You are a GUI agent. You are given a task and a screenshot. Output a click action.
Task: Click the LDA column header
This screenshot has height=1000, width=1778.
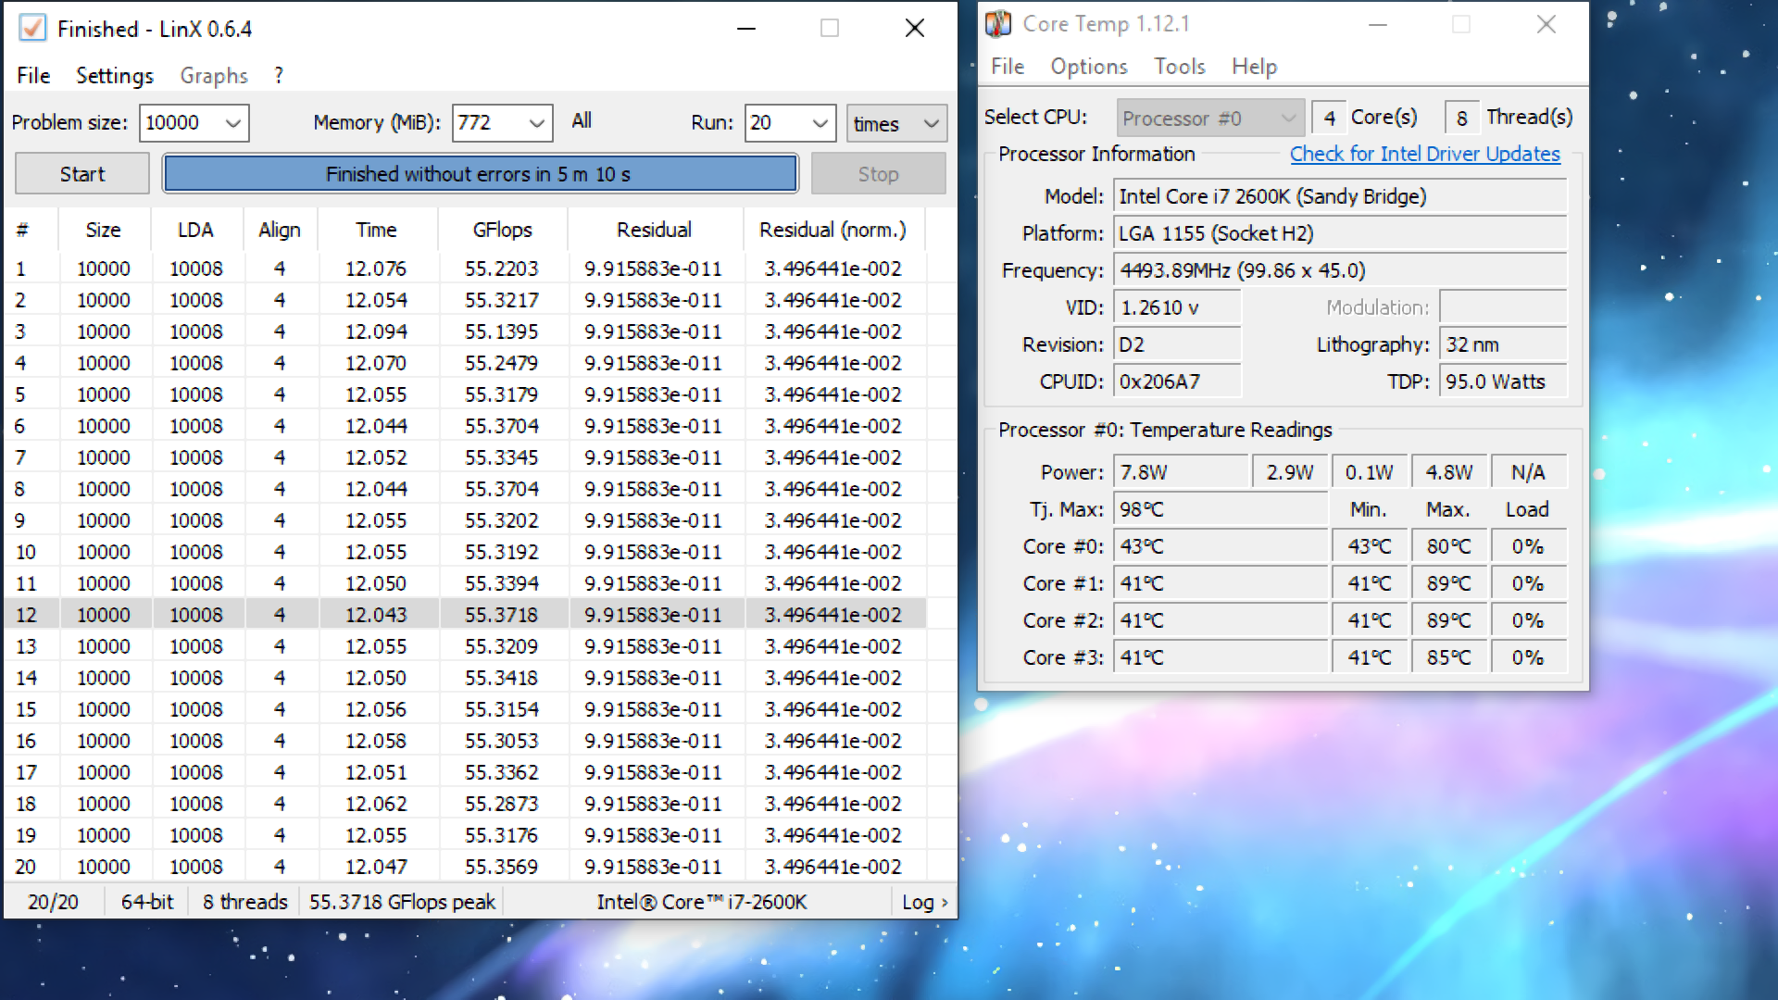pos(195,230)
